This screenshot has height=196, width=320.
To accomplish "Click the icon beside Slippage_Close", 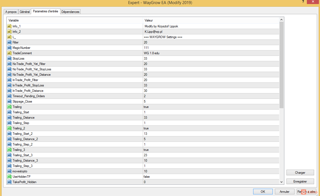I will pyautogui.click(x=9, y=101).
